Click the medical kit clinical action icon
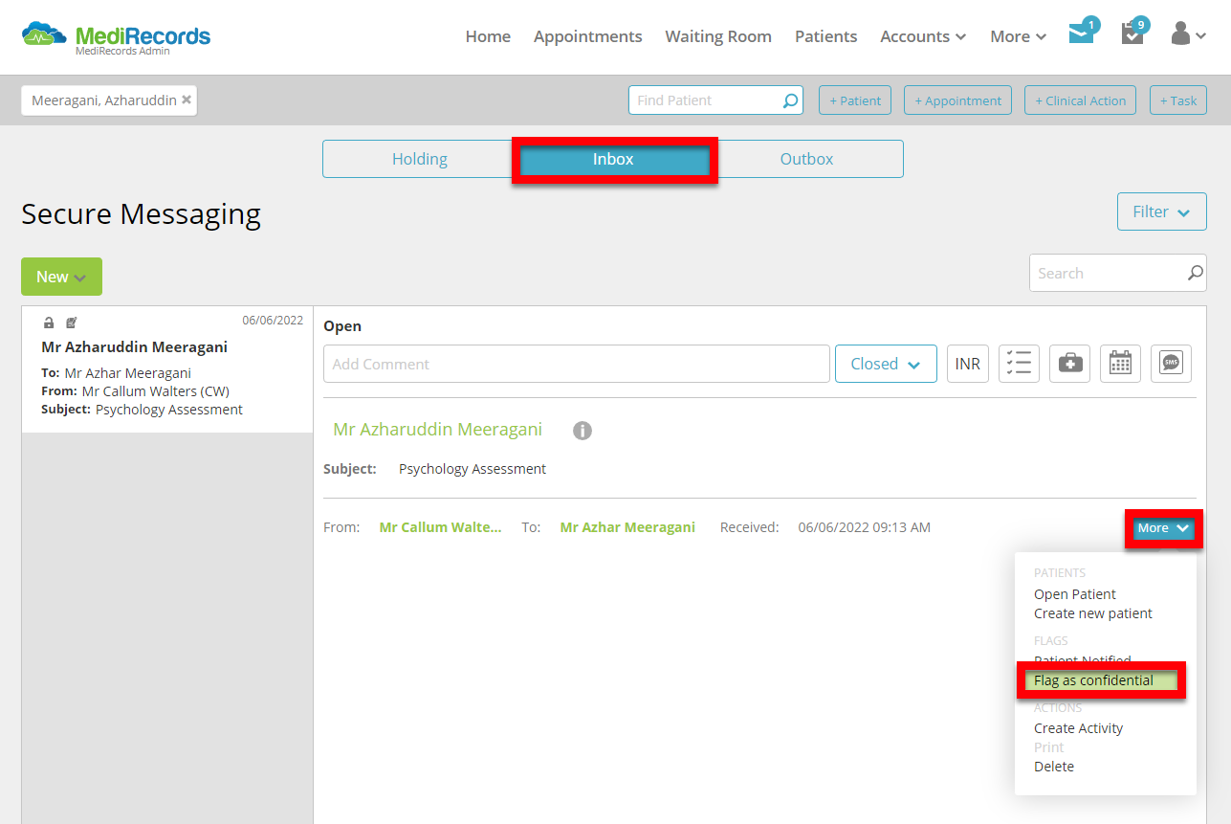The height and width of the screenshot is (824, 1231). pos(1070,364)
